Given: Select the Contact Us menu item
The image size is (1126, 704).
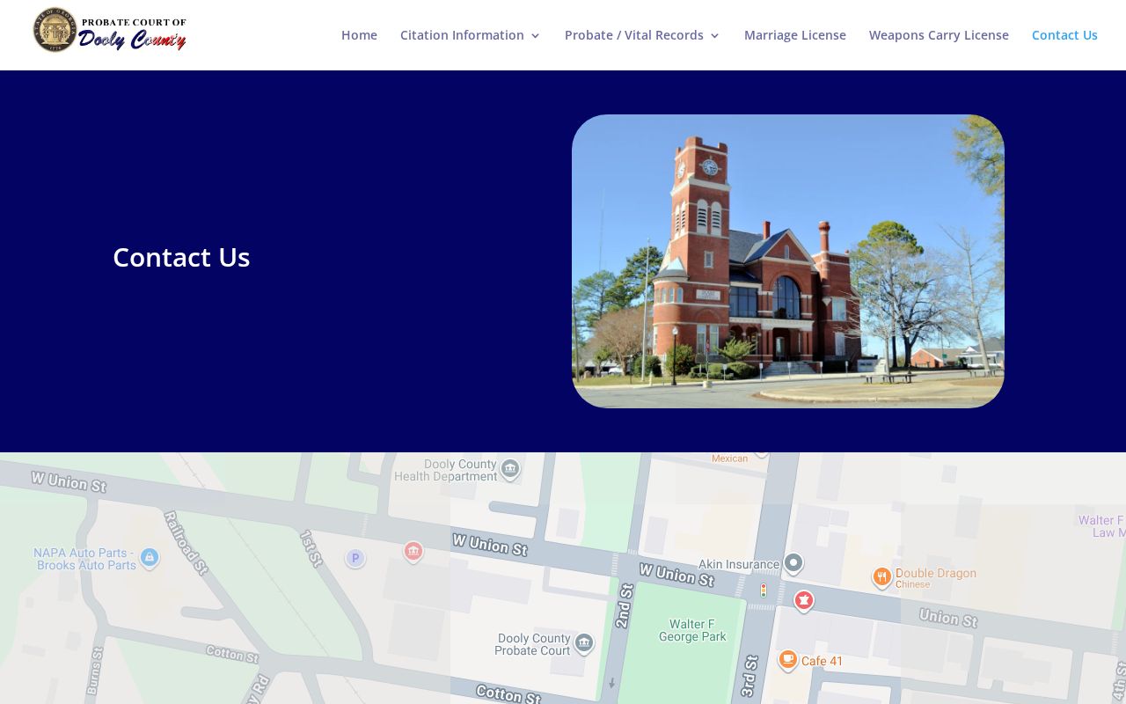Looking at the screenshot, I should [x=1064, y=35].
